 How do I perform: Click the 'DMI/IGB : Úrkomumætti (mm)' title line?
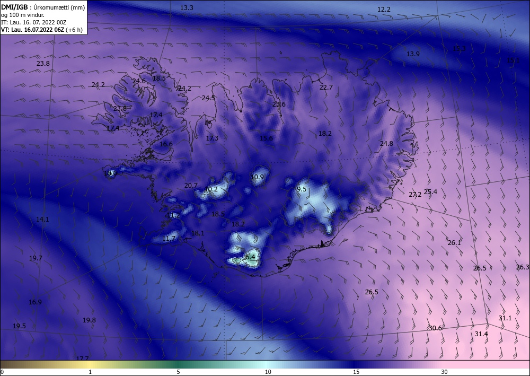(x=43, y=7)
